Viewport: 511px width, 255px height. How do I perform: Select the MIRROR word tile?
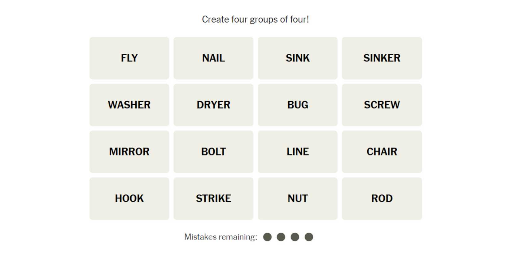129,152
